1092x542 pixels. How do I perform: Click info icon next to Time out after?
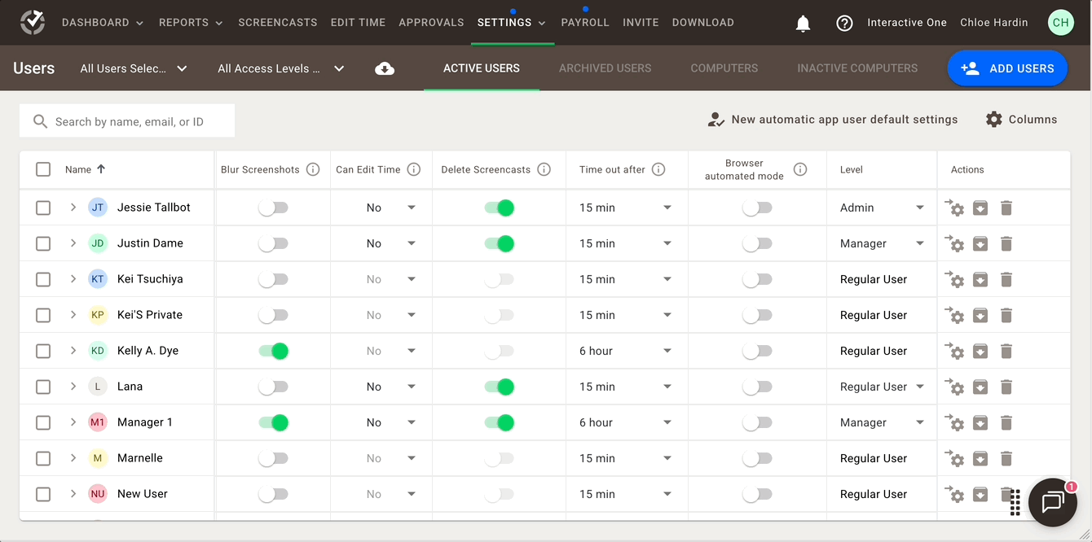coord(658,169)
